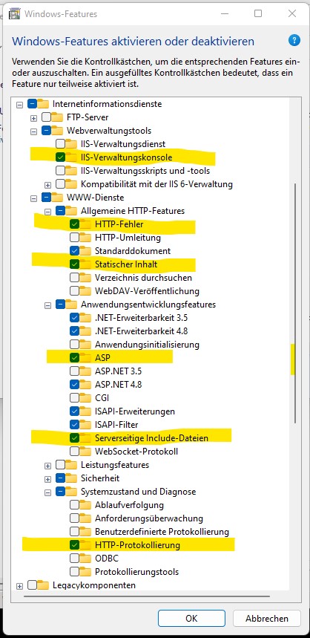
Task: Click the Windows-Features title bar icon
Action: point(16,14)
